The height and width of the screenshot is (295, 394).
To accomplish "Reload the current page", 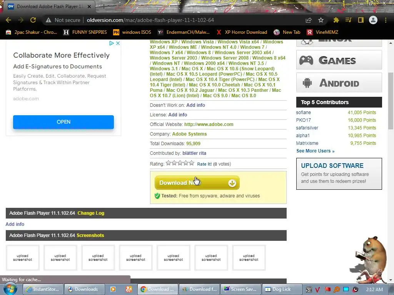I will (x=33, y=20).
